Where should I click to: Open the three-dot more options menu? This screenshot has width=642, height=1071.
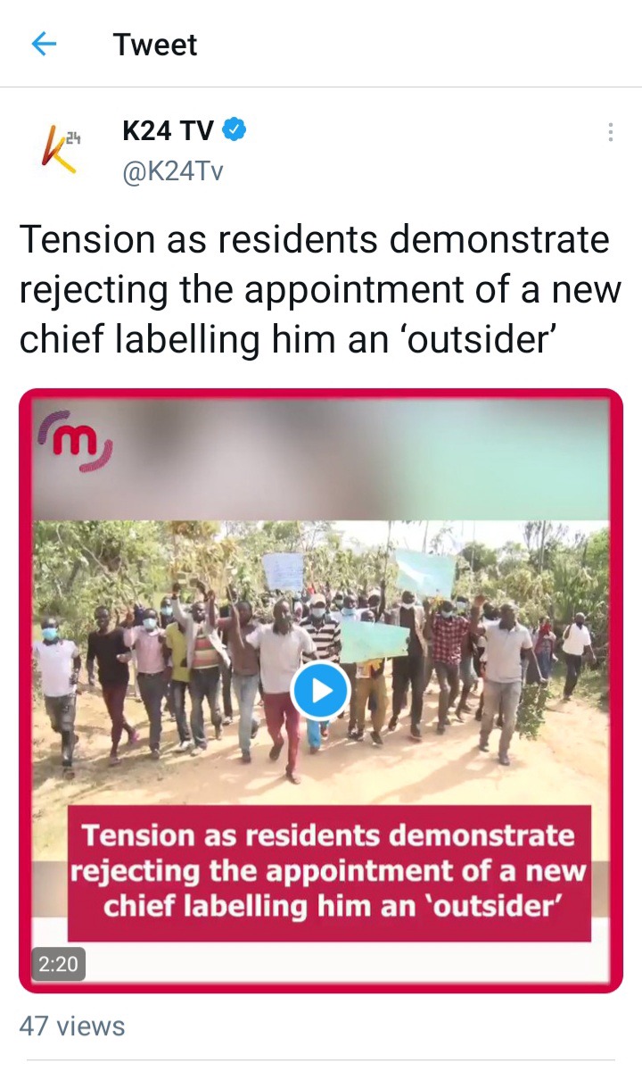[610, 132]
